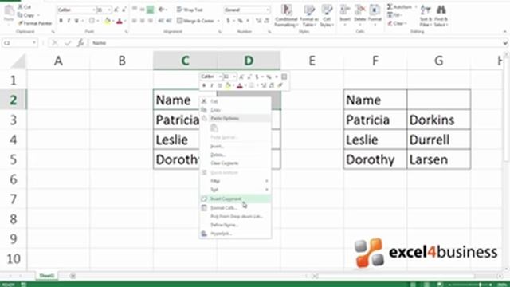The width and height of the screenshot is (510, 287).
Task: Click the Accounting dollar format icon
Action: [229, 21]
